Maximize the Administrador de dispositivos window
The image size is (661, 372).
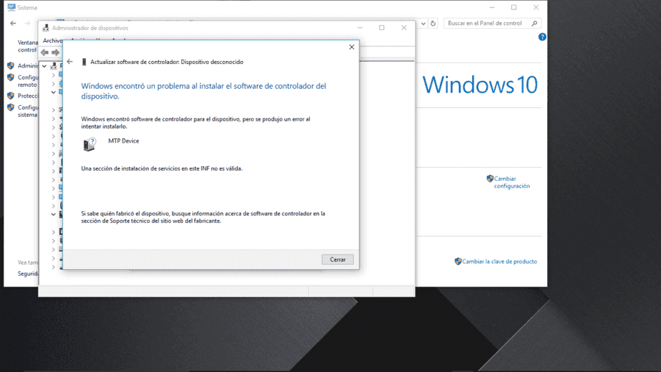click(381, 28)
